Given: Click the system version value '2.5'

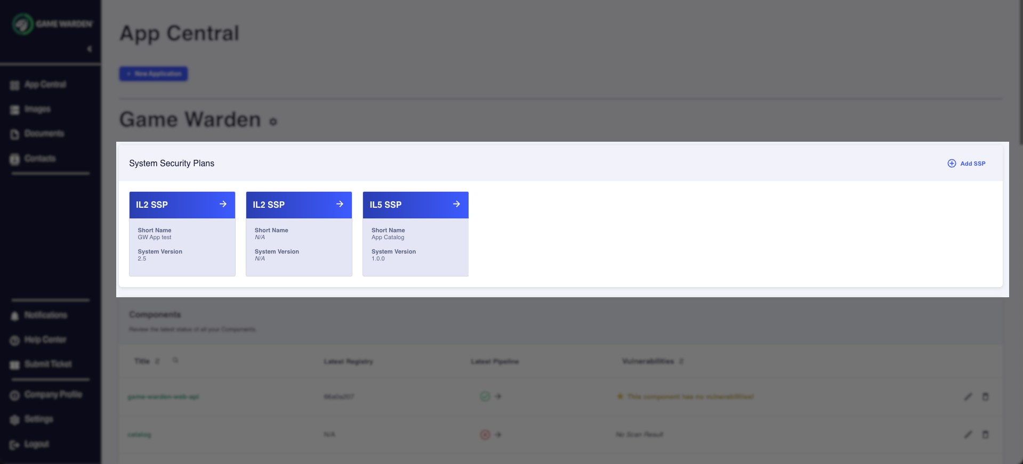Looking at the screenshot, I should coord(142,259).
